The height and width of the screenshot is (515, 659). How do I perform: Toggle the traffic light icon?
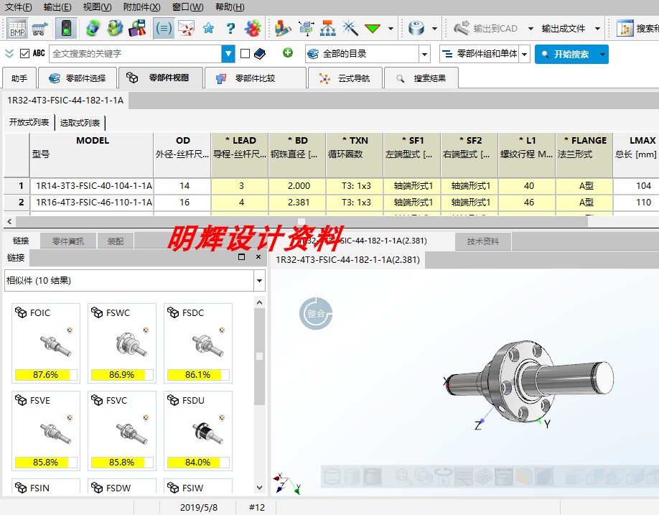point(66,29)
